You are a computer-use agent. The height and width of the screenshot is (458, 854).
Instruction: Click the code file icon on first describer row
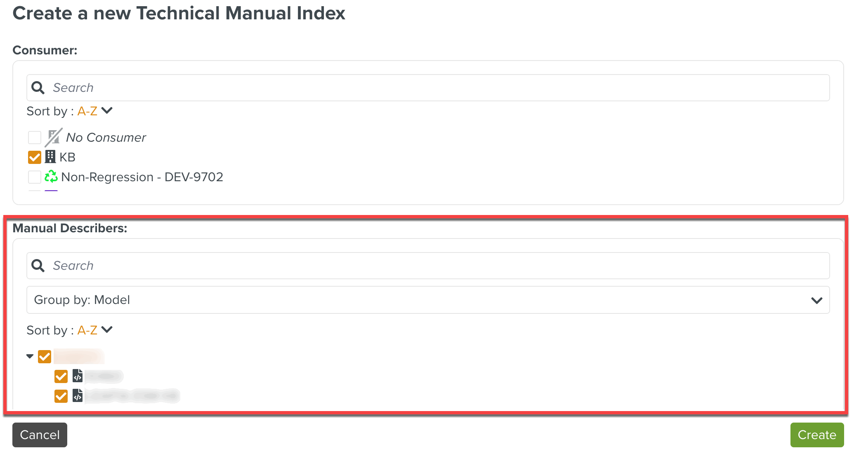coord(77,376)
